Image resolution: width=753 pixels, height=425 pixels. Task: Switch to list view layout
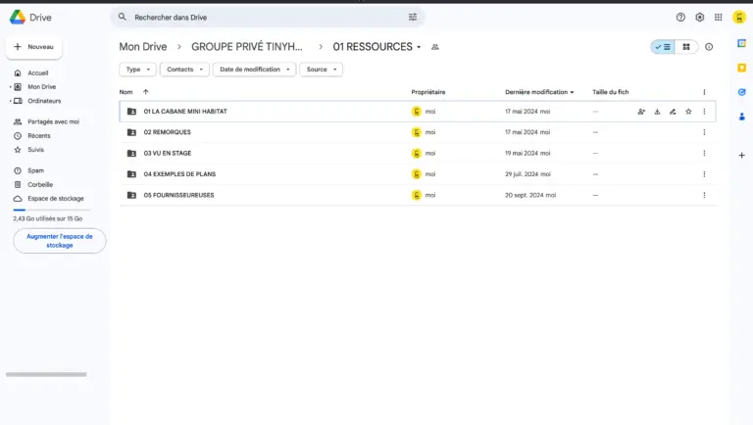[x=663, y=47]
